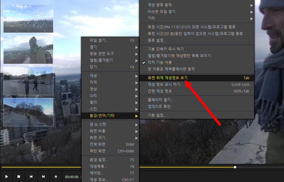Screen dimensions: 284x182
Task: Open 환경 설정... from the menu
Action: 110,160
